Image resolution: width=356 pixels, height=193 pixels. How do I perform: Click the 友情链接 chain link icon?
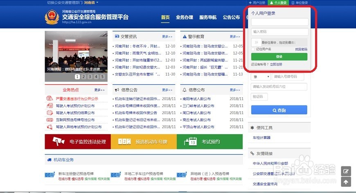tap(252, 153)
